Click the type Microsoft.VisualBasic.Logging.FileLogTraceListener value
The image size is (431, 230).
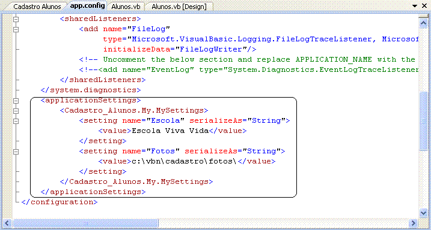[251, 39]
